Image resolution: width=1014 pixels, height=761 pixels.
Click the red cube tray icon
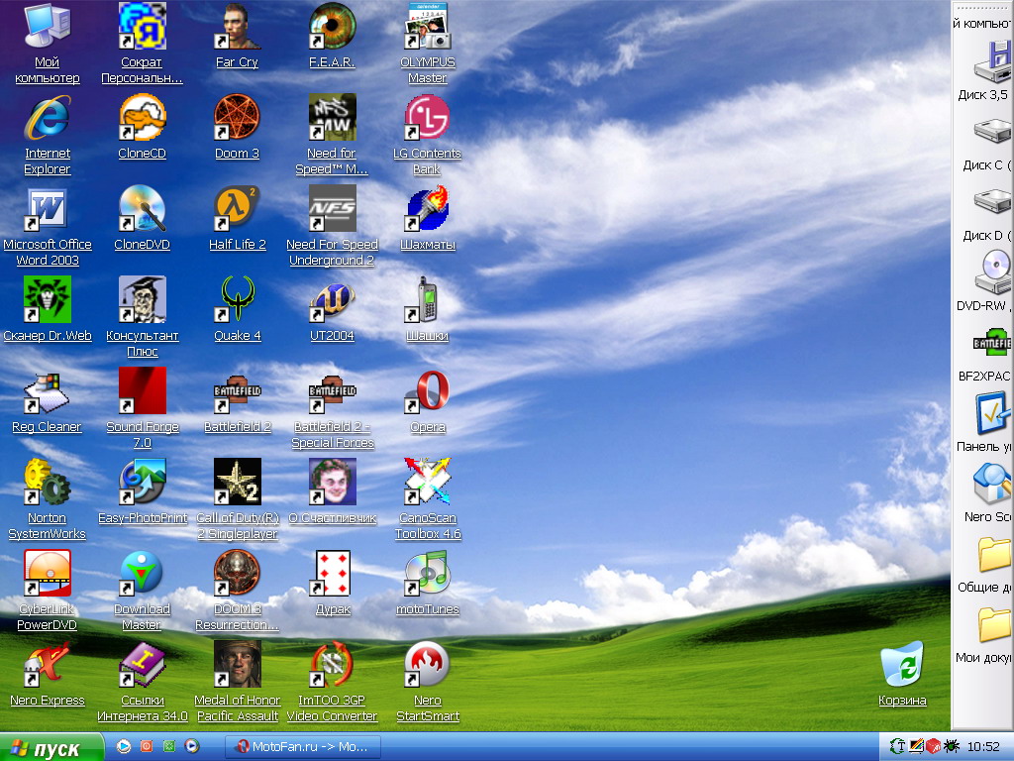pos(933,746)
